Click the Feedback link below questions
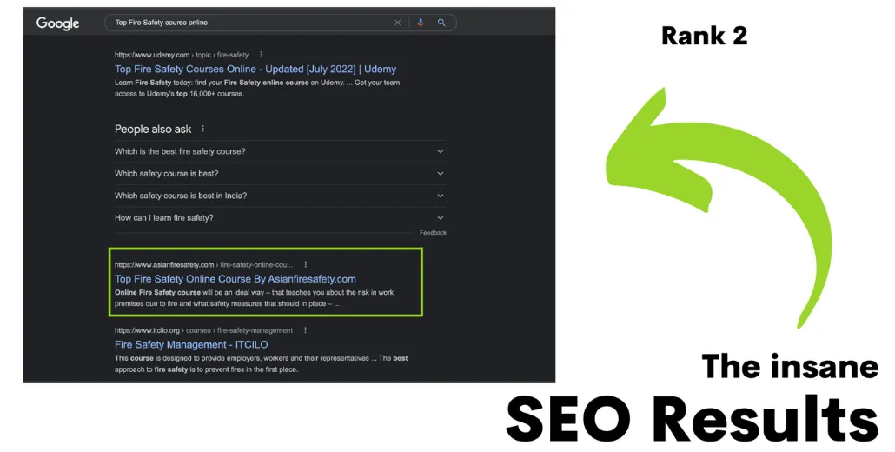Viewport: 895px width, 452px height. [x=434, y=233]
